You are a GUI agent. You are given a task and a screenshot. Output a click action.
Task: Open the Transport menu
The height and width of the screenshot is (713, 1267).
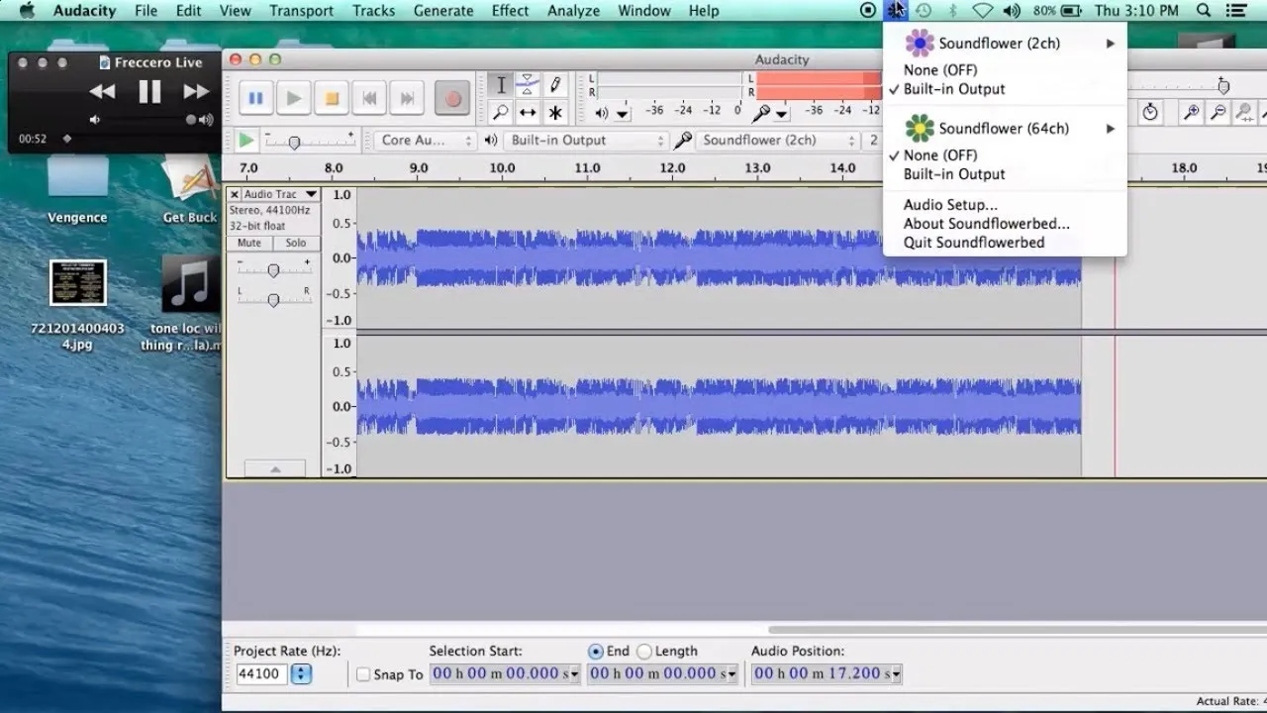click(x=301, y=11)
